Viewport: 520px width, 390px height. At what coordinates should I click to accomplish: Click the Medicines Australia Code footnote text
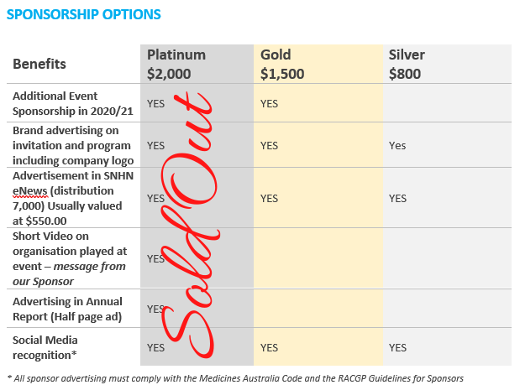(x=235, y=378)
